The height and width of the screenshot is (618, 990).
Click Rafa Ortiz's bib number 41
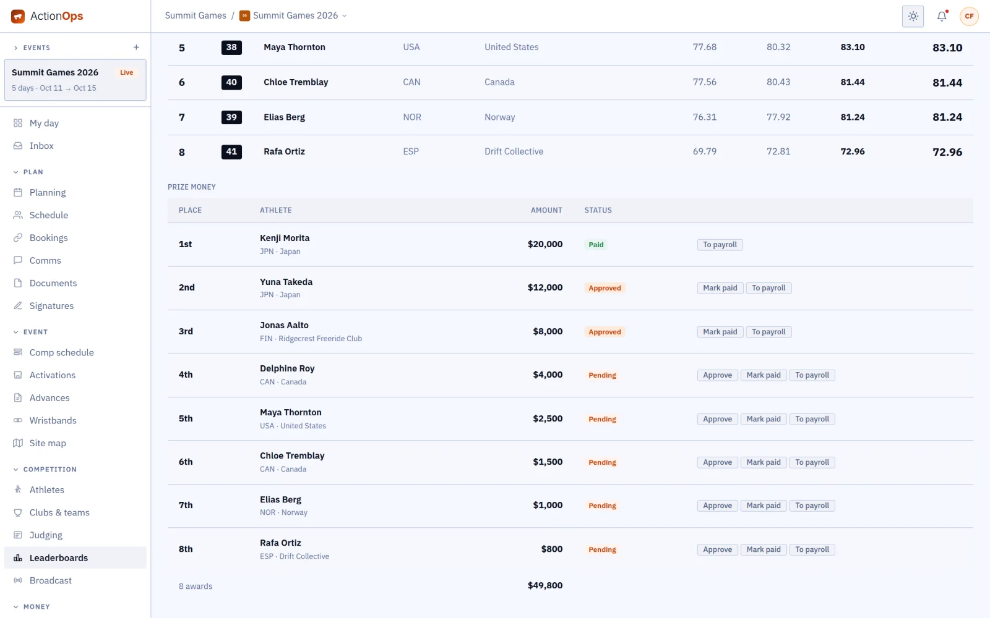(231, 152)
